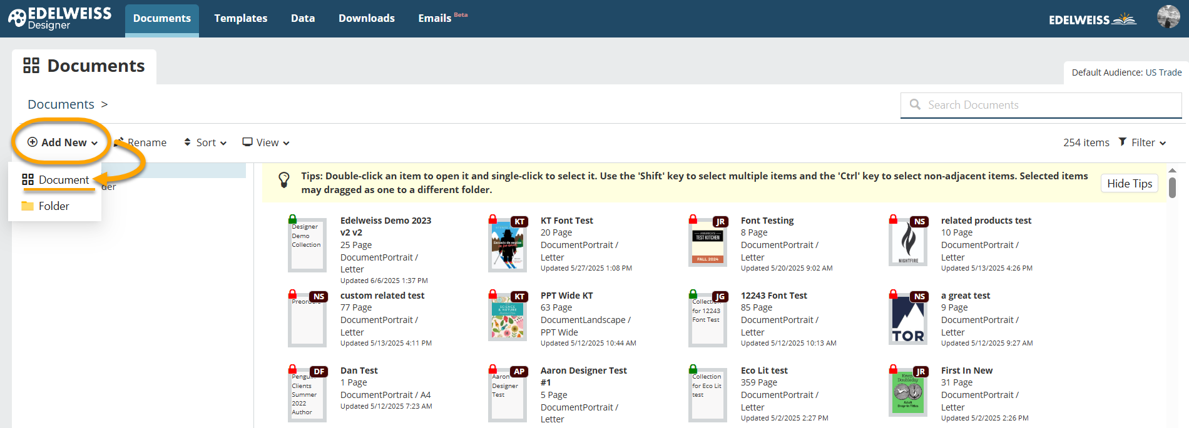
Task: Open KT Font Test thumbnail
Action: click(508, 246)
